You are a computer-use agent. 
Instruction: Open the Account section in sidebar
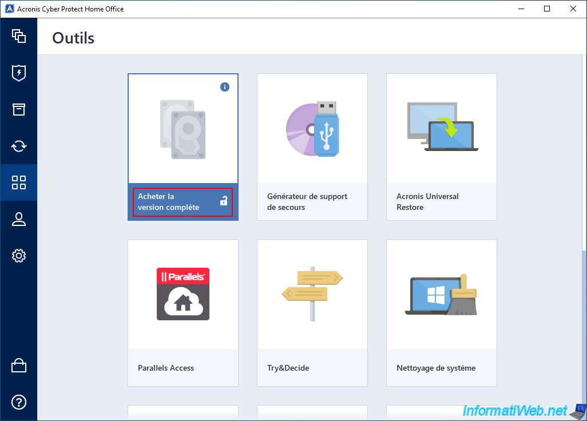pos(19,219)
